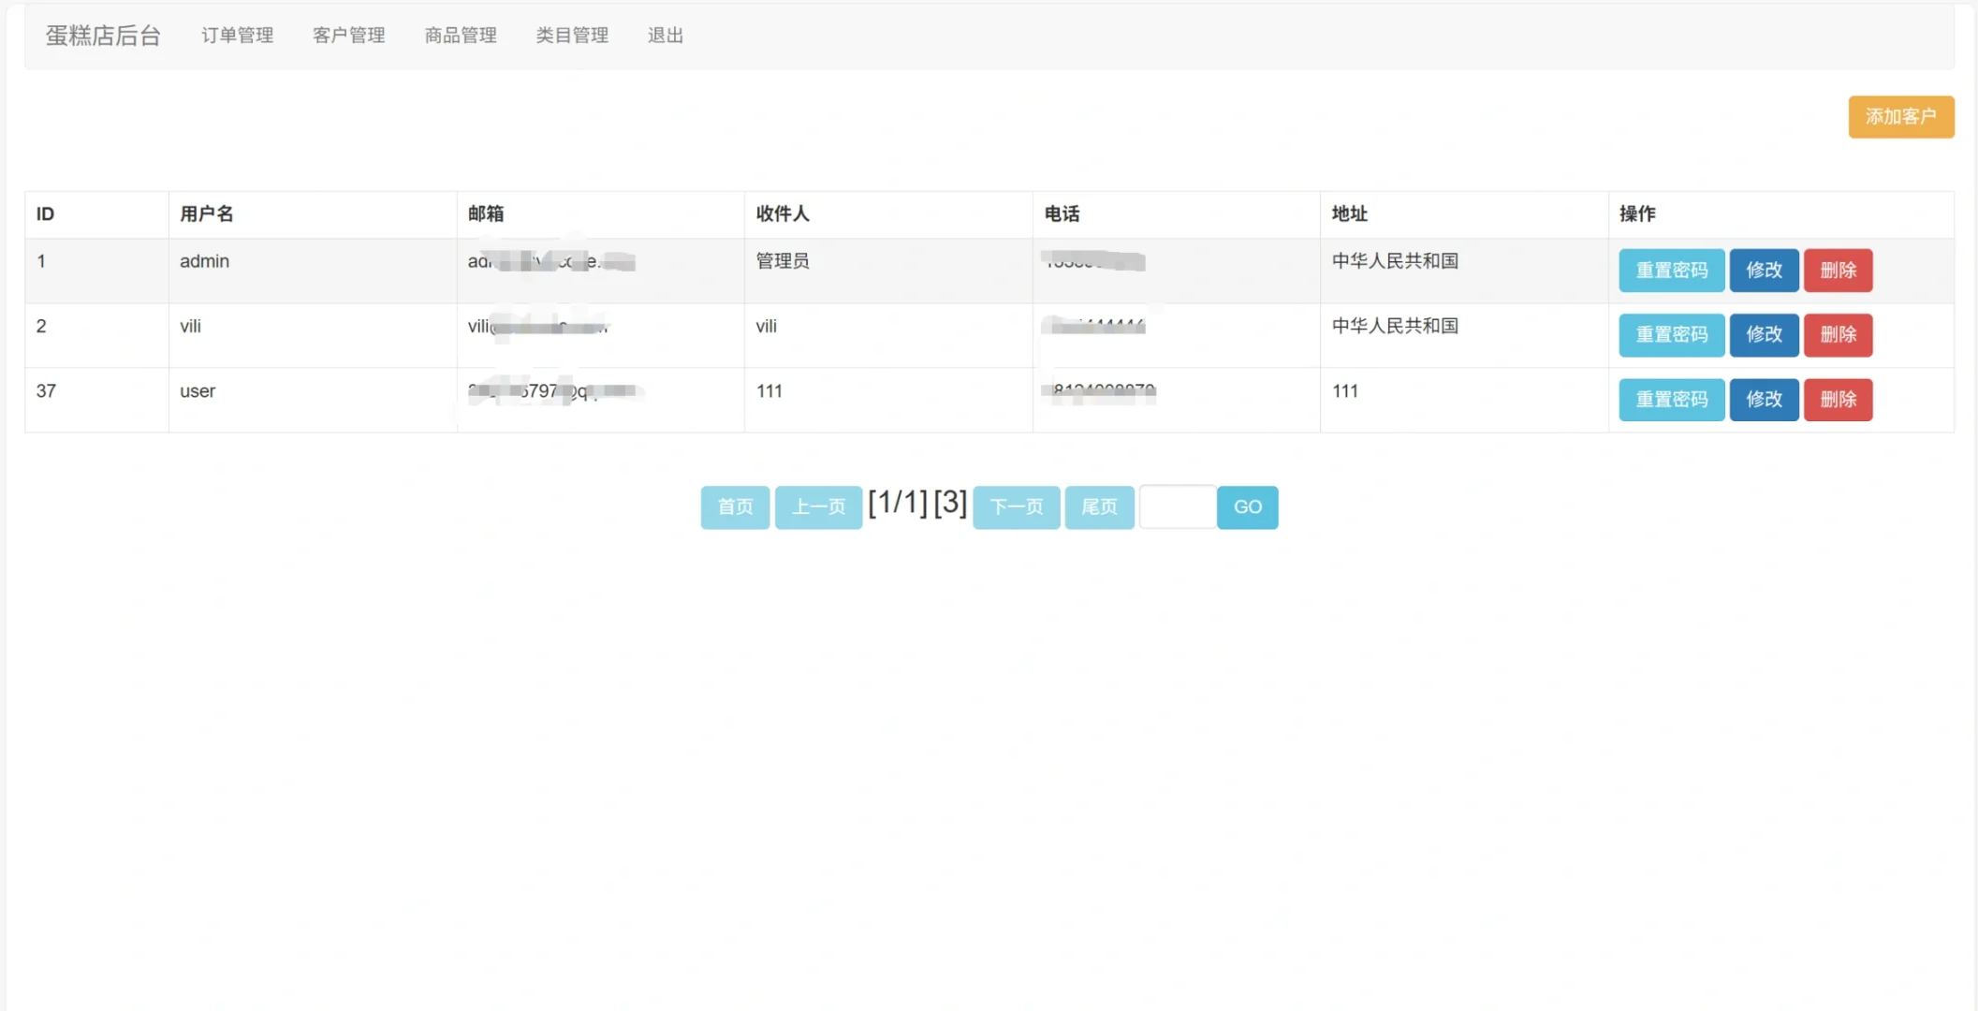Click the 蛋糕店后台 brand title
The width and height of the screenshot is (1978, 1011).
(103, 36)
